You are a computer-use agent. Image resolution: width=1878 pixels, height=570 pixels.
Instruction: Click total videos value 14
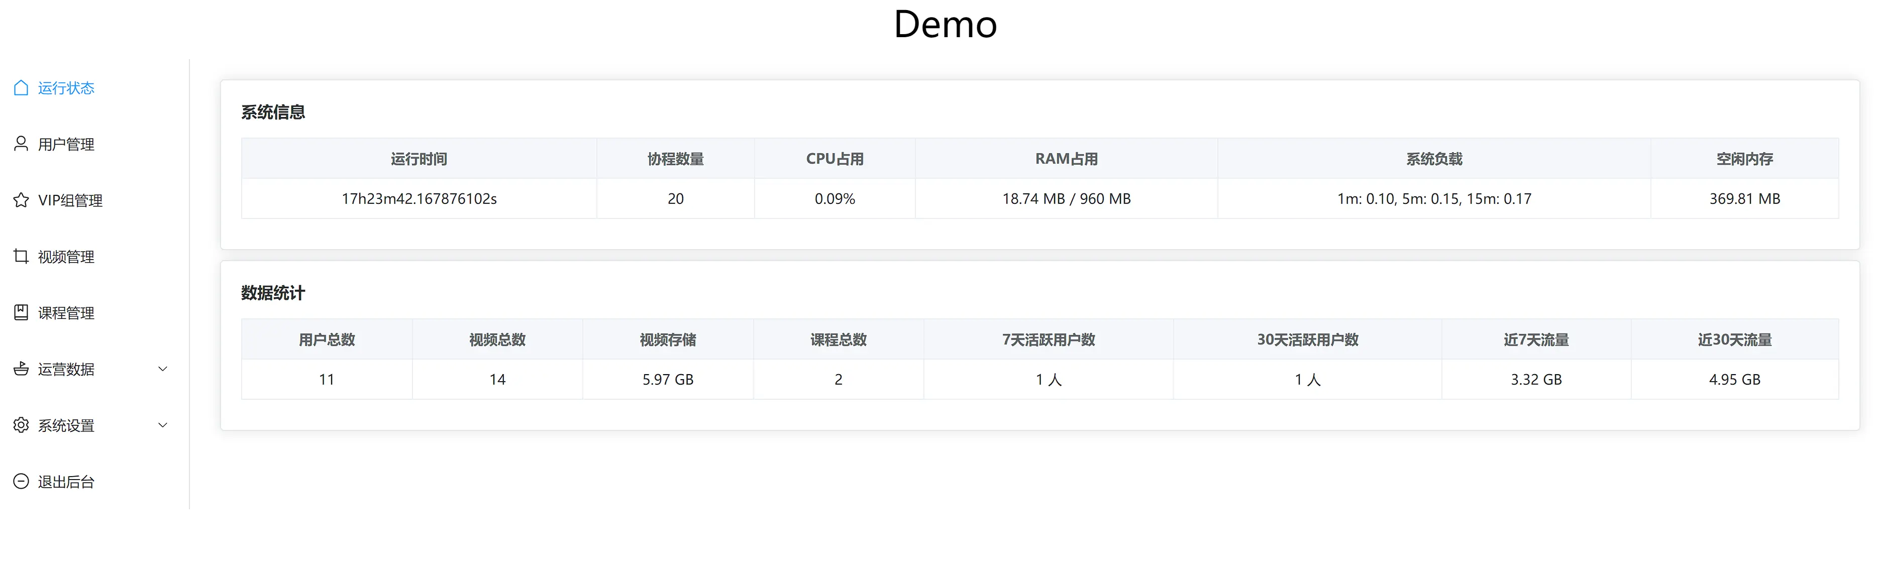[497, 379]
